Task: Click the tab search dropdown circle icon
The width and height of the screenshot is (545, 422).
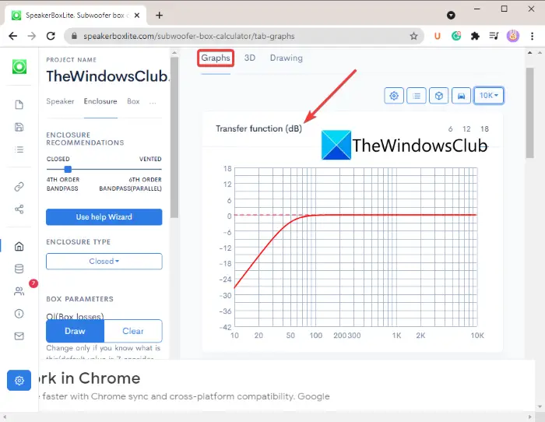Action: (x=451, y=15)
